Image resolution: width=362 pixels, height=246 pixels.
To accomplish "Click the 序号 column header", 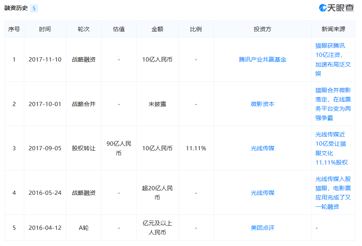I will pyautogui.click(x=14, y=29).
